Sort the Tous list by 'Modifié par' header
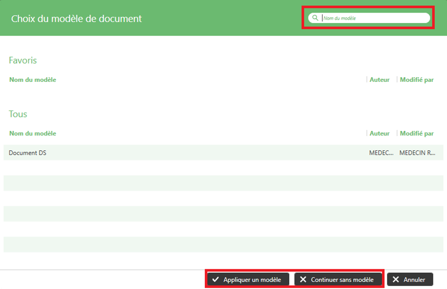 click(417, 134)
